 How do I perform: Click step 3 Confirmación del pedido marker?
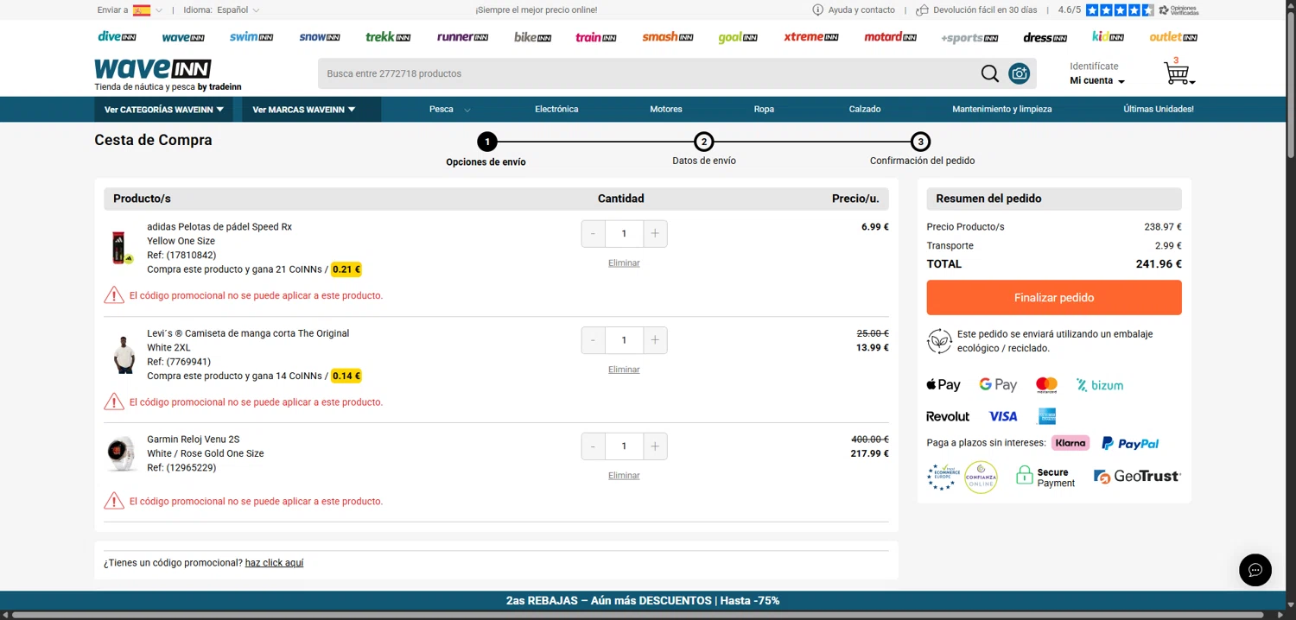pos(921,142)
